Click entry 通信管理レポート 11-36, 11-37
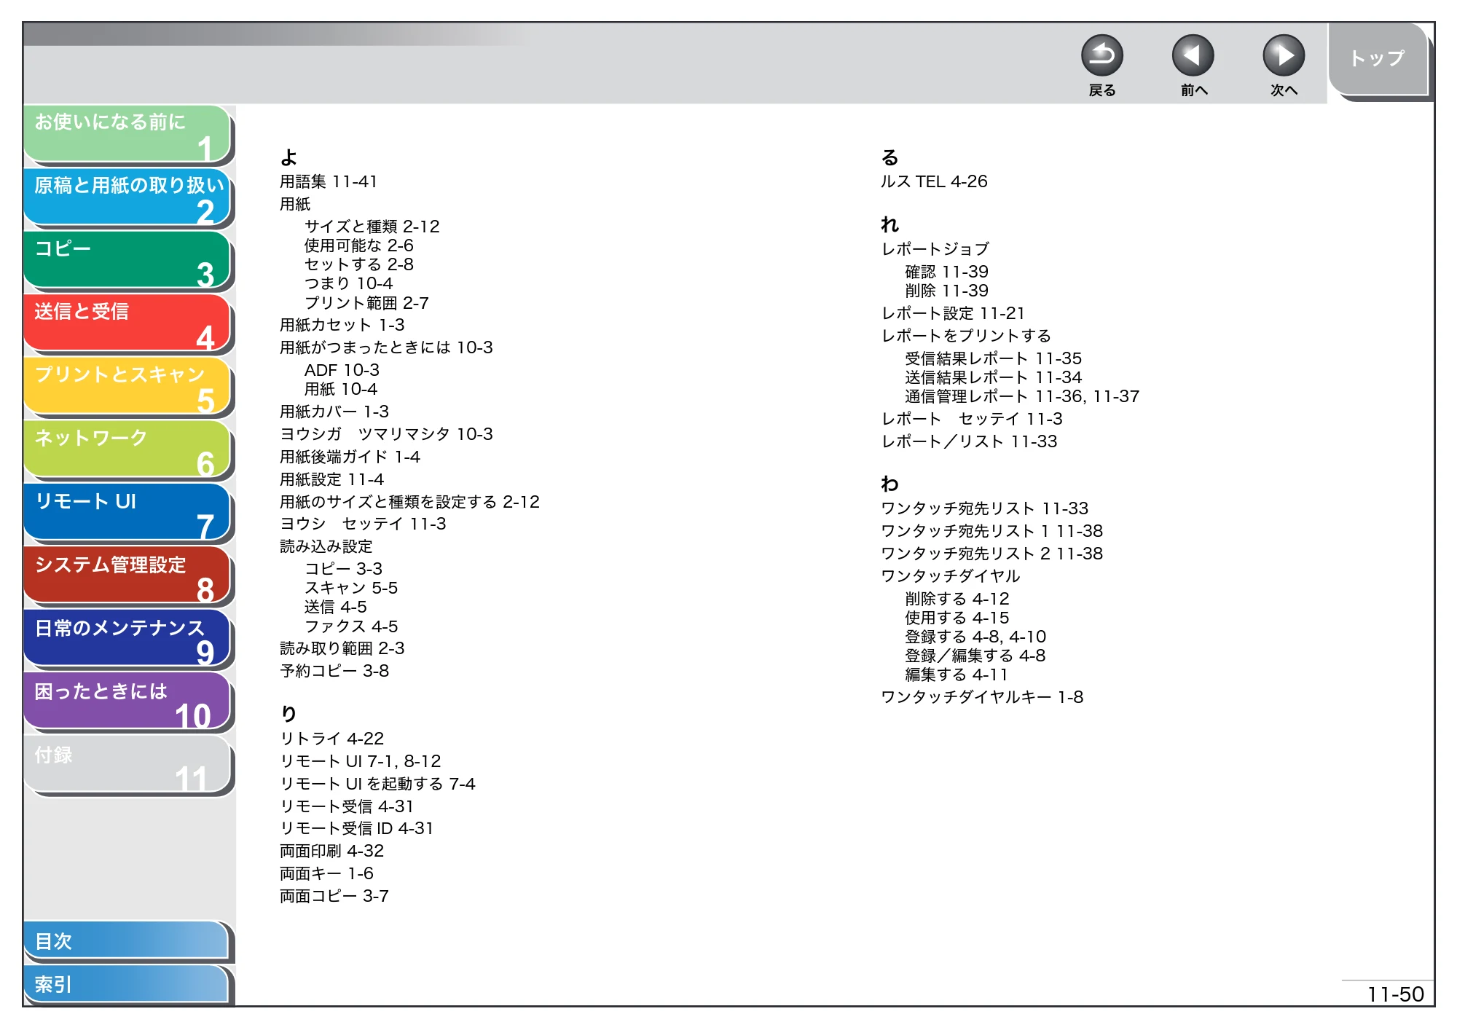Screen dimensions: 1457x1030 [x=1023, y=396]
